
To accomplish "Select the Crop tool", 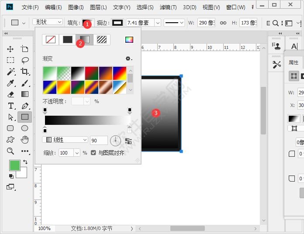I will pos(25,71).
